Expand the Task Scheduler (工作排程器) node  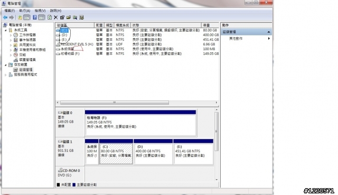pos(11,35)
